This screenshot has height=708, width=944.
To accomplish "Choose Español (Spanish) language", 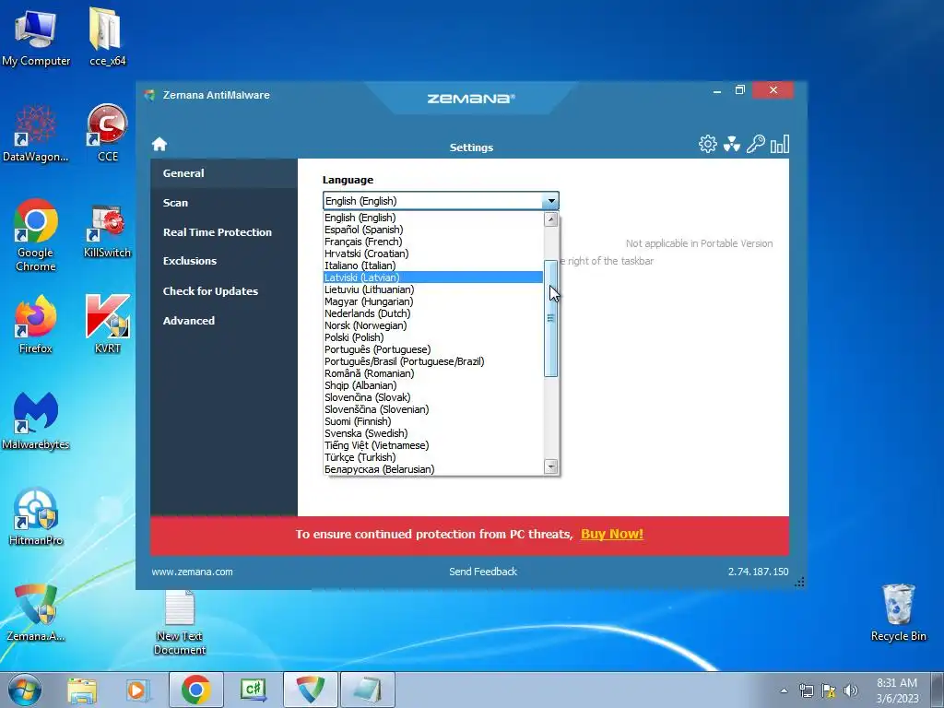I will 433,230.
